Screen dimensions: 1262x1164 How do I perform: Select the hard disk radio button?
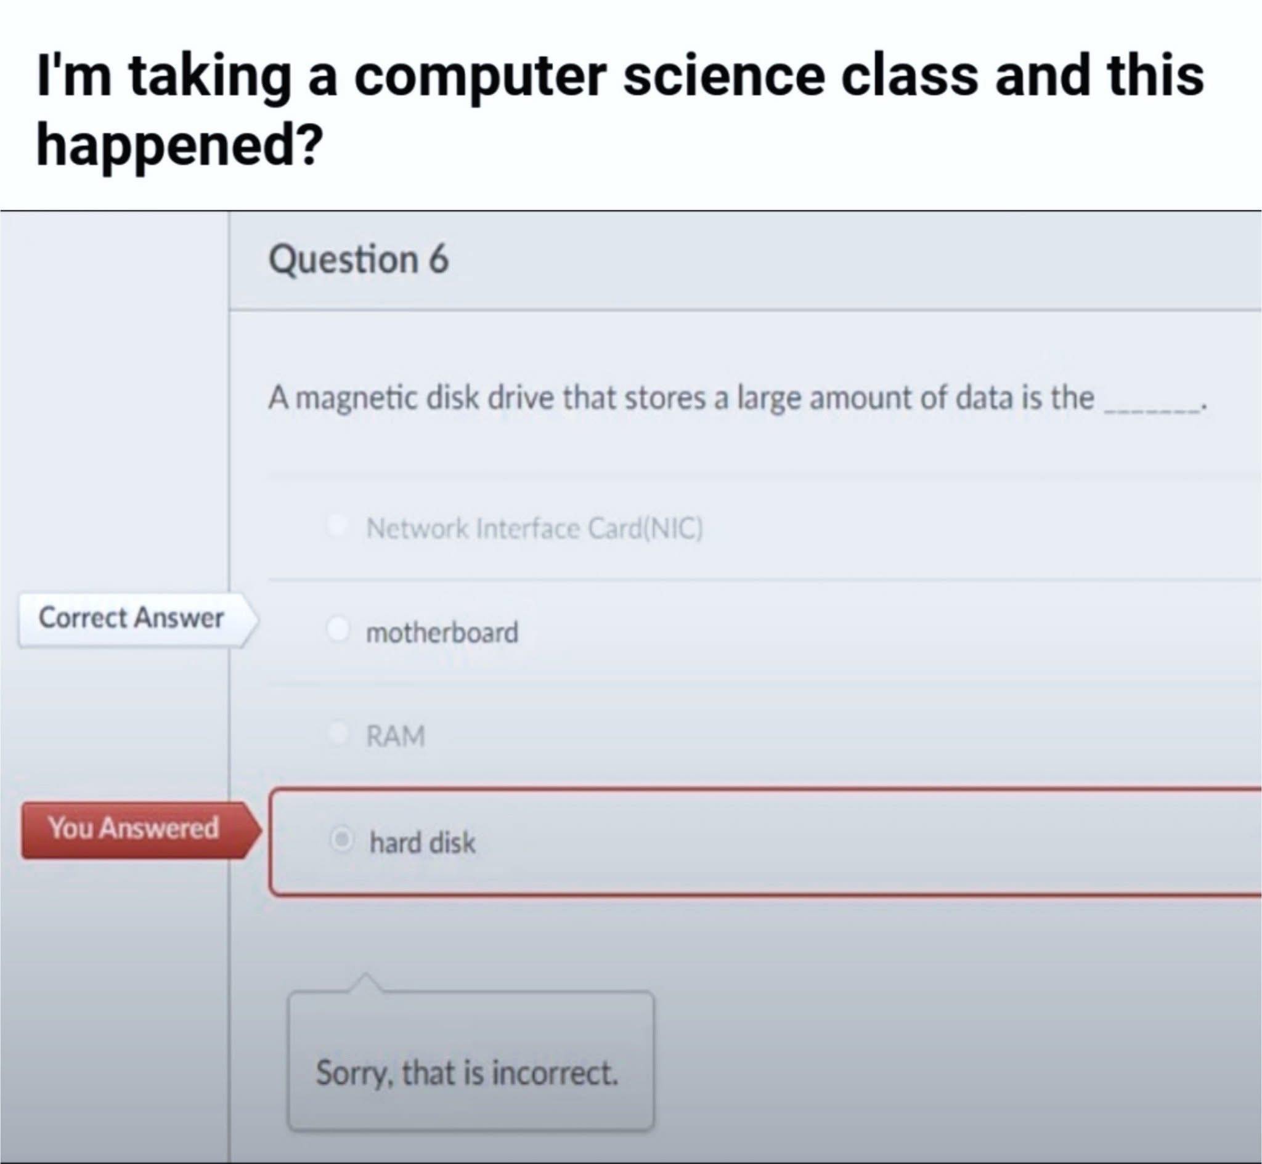341,839
